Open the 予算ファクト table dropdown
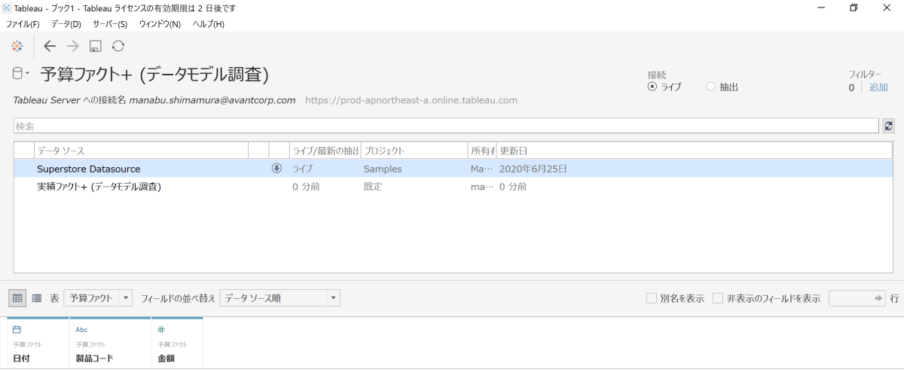This screenshot has height=372, width=904. tap(99, 298)
